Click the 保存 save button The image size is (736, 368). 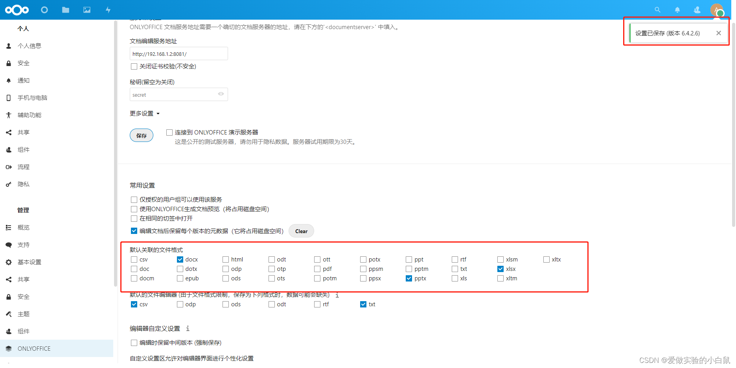[142, 136]
